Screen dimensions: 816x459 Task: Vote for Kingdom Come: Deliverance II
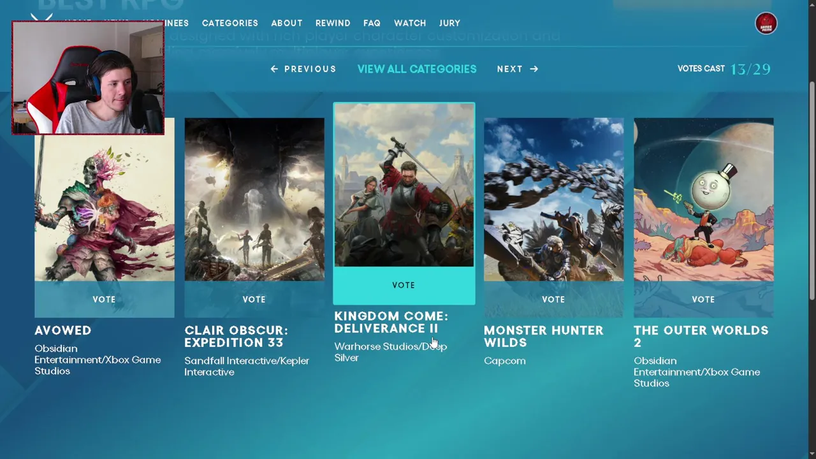pyautogui.click(x=404, y=285)
